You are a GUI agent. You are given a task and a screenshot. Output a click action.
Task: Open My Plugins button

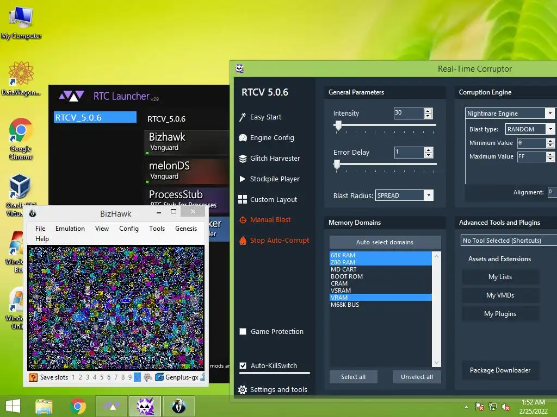point(500,314)
